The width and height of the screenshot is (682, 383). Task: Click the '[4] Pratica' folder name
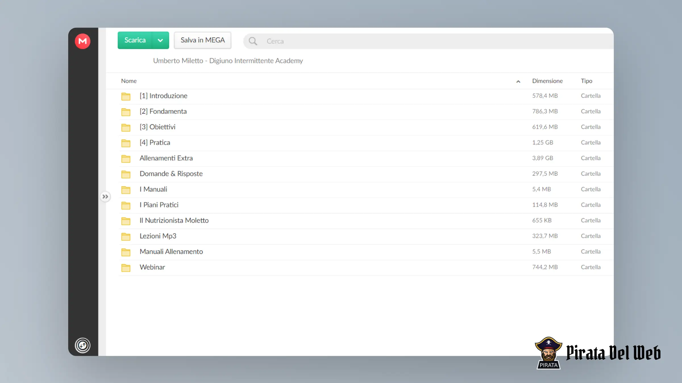coord(155,143)
